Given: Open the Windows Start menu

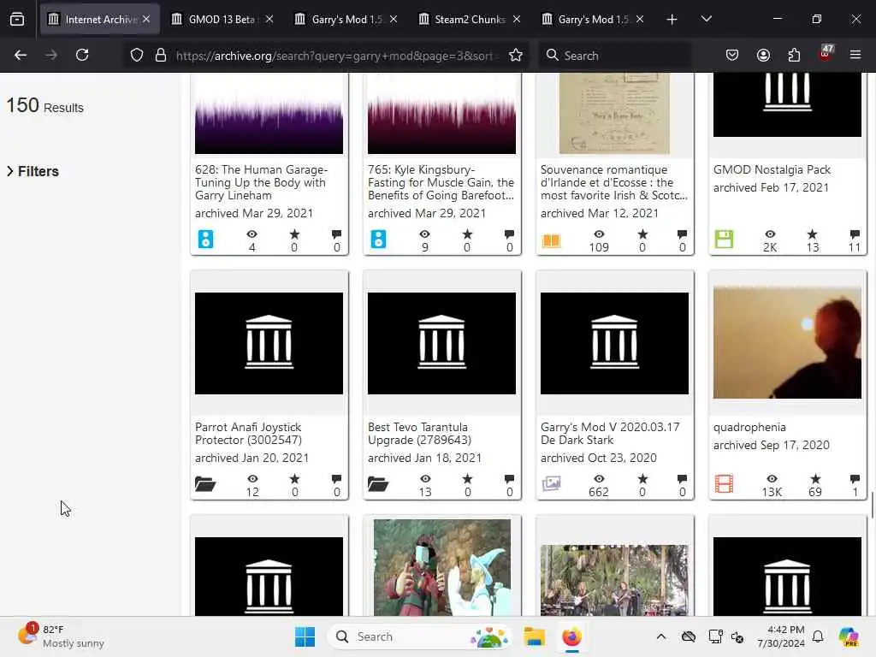Looking at the screenshot, I should click(305, 636).
